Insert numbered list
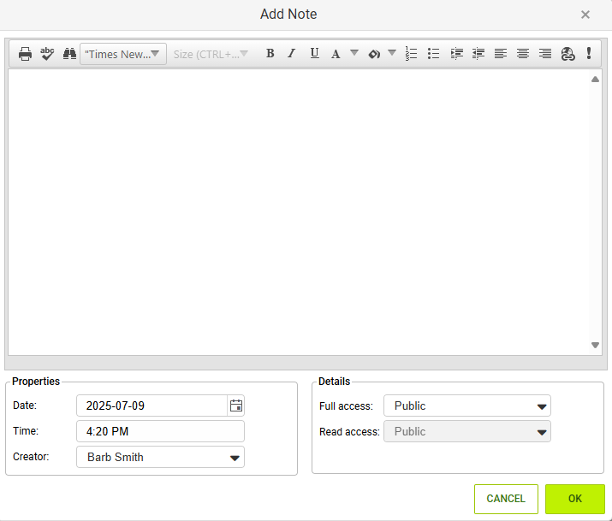This screenshot has height=521, width=612. pos(411,53)
